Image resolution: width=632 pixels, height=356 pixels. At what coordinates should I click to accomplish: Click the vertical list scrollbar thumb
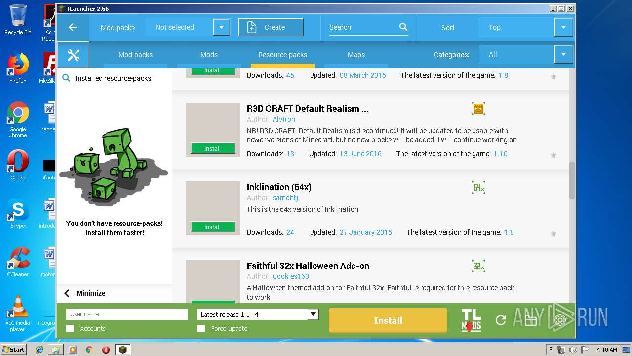tap(572, 180)
